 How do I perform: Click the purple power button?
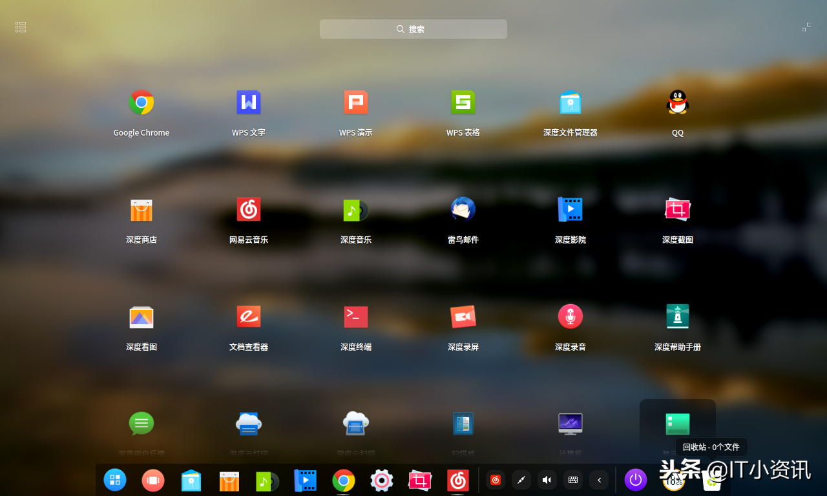pyautogui.click(x=636, y=480)
